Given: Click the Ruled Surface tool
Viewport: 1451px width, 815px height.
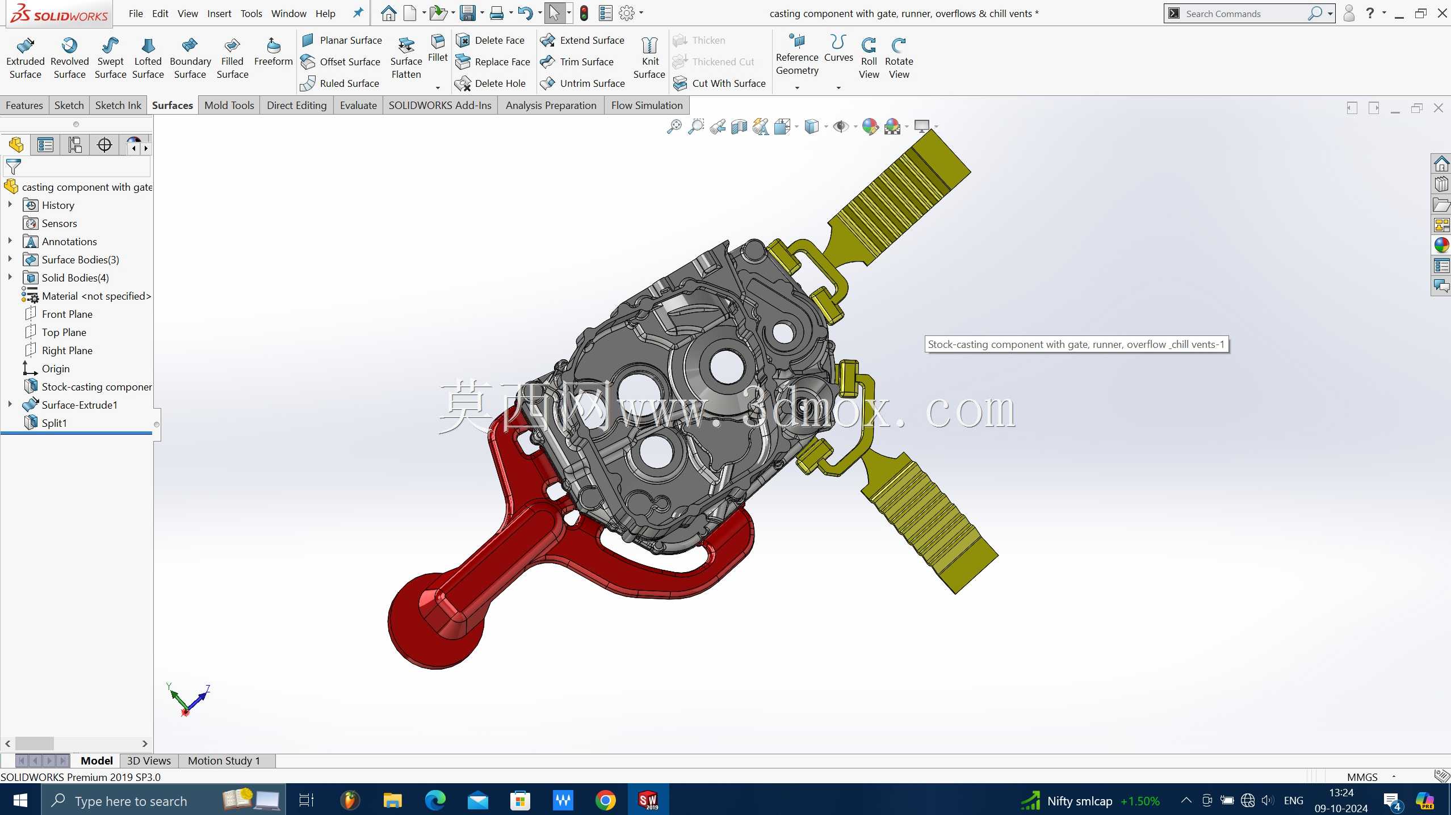Looking at the screenshot, I should pos(340,83).
